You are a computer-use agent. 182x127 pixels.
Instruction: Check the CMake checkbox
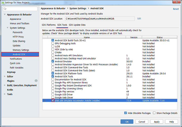53,52
